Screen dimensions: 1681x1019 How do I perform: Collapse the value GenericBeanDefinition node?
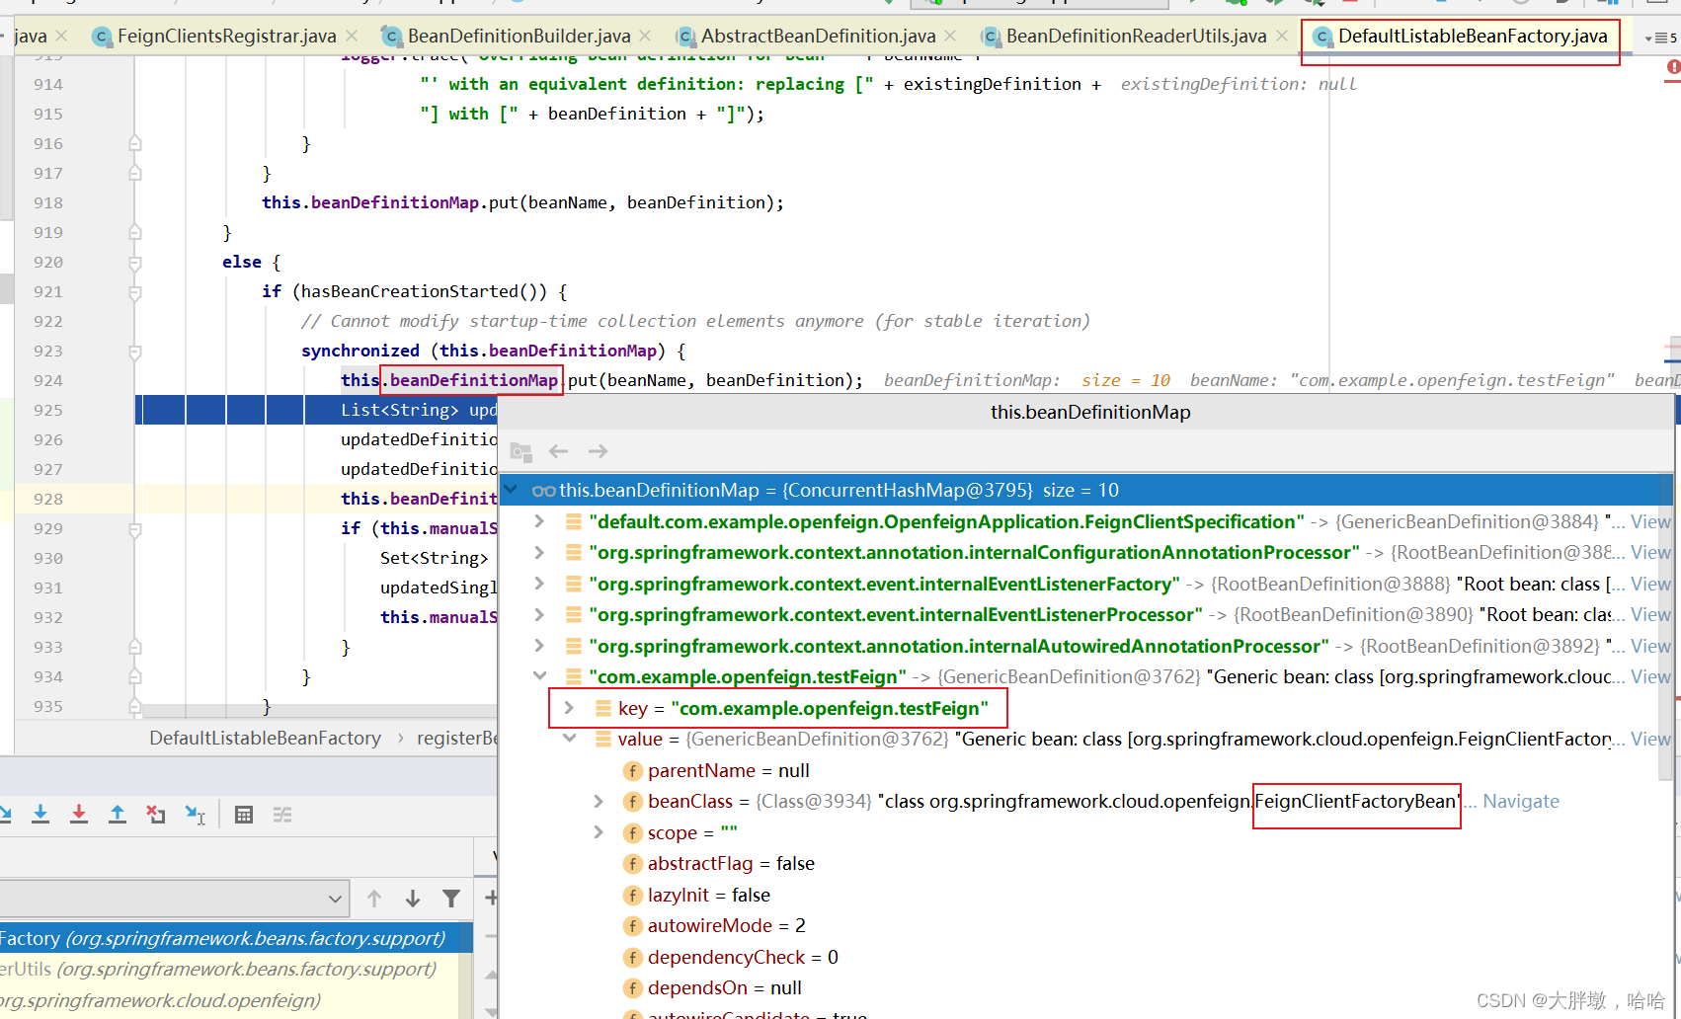pyautogui.click(x=569, y=739)
